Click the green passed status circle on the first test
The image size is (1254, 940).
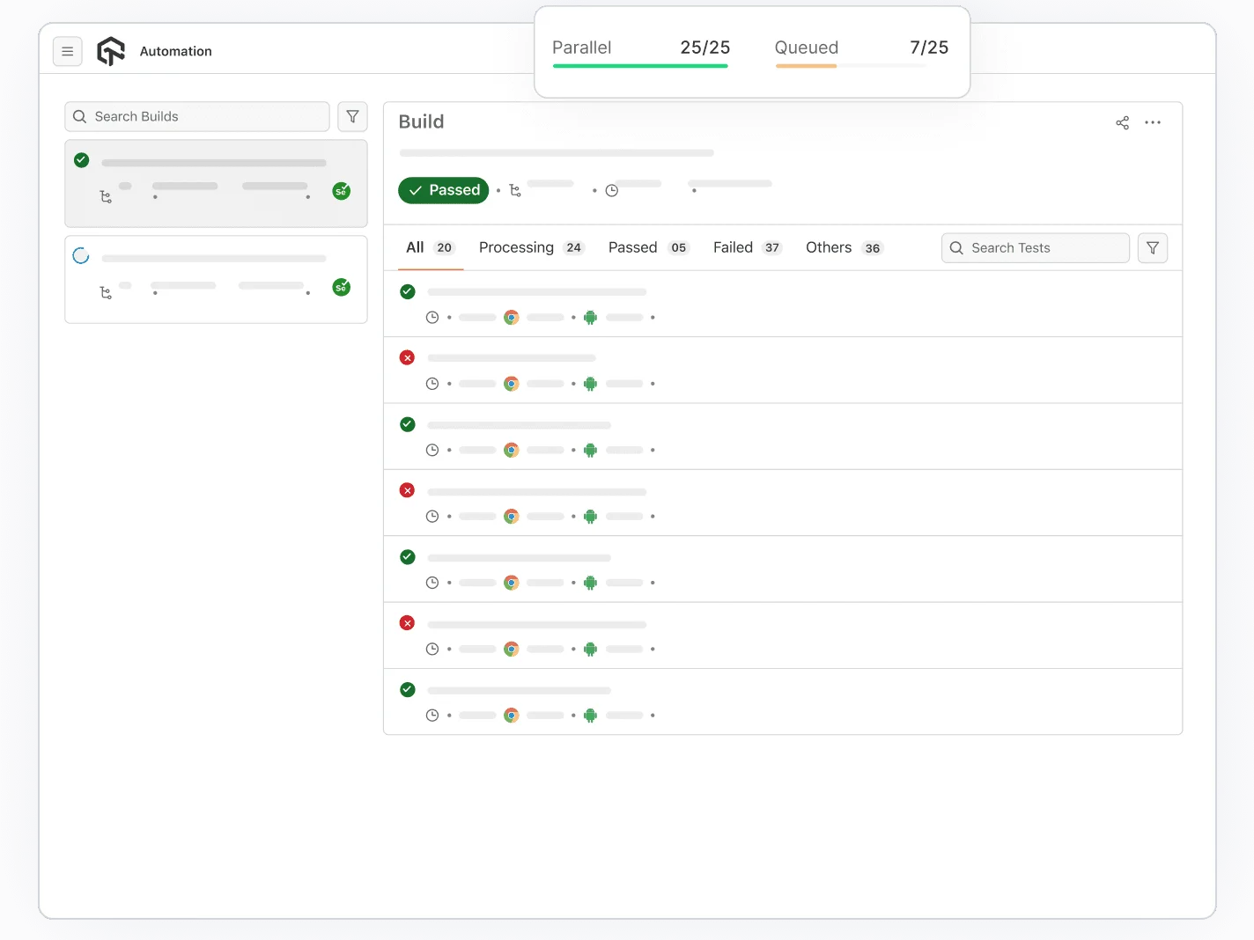click(407, 291)
